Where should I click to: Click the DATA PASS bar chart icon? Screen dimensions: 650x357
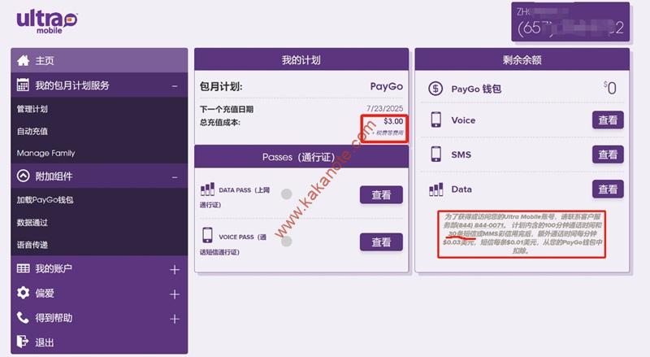pyautogui.click(x=207, y=189)
